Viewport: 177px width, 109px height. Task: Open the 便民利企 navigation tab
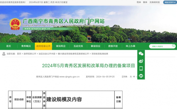point(61,46)
